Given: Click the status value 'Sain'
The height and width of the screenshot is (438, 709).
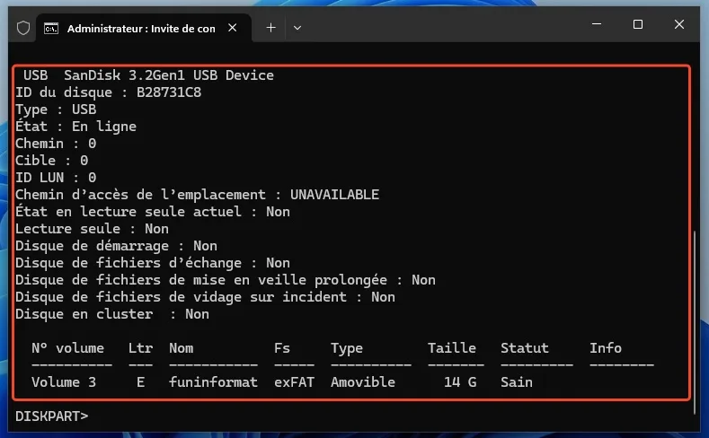Looking at the screenshot, I should pyautogui.click(x=517, y=382).
